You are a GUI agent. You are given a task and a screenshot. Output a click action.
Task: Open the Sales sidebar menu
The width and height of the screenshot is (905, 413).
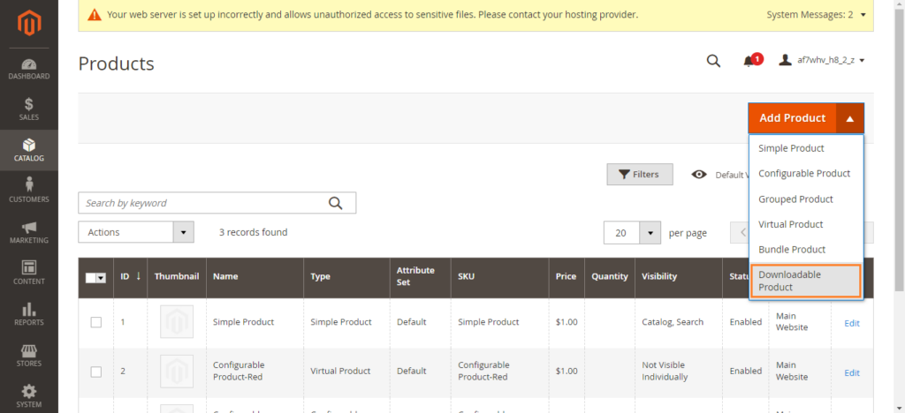point(29,109)
